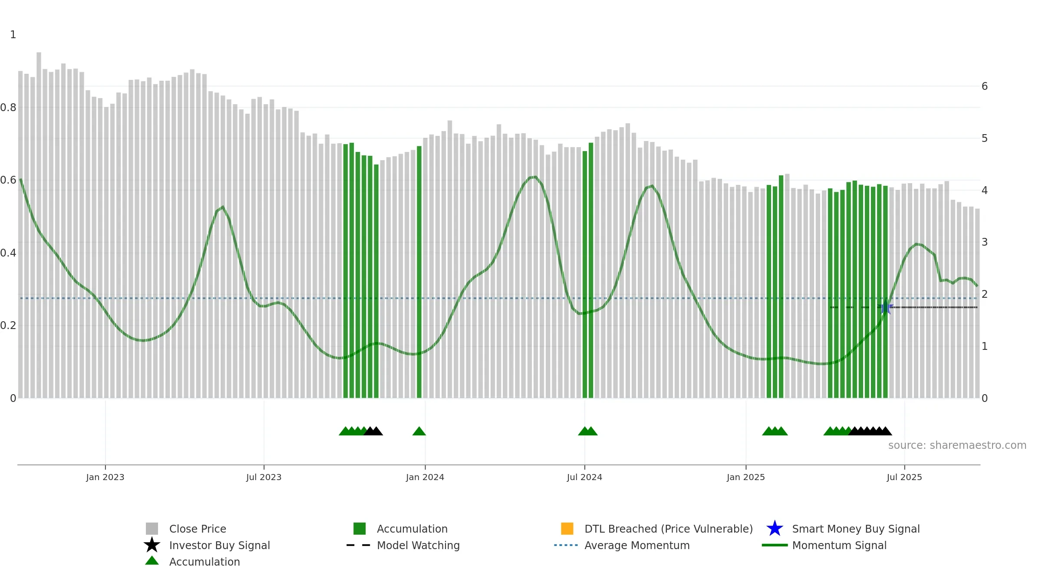Click the black Investor Buy Signal star in legend
This screenshot has width=1042, height=586.
click(x=152, y=545)
